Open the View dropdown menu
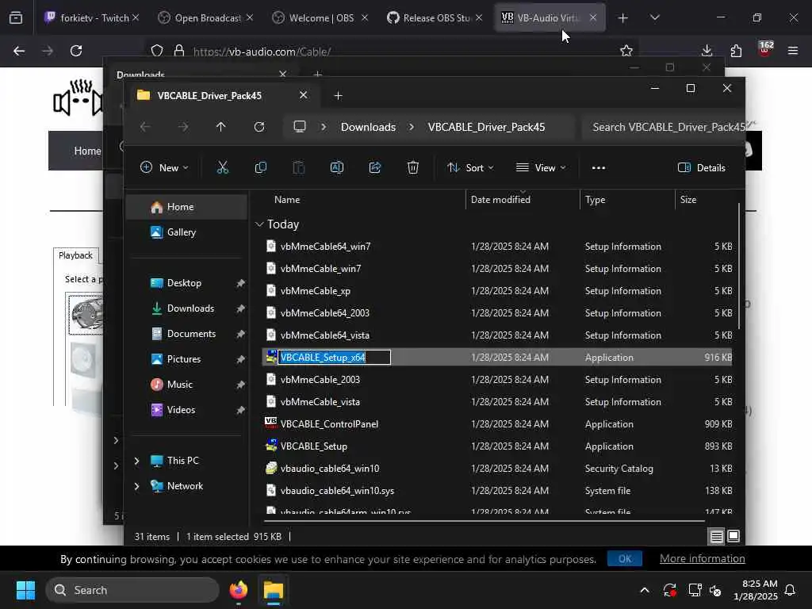The image size is (812, 609). tap(541, 167)
